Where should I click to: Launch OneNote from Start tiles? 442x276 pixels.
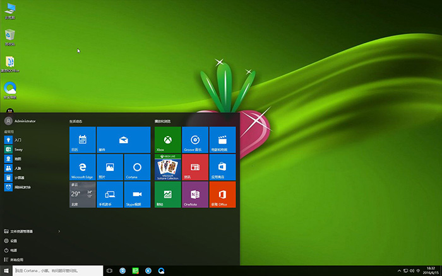[x=194, y=194]
